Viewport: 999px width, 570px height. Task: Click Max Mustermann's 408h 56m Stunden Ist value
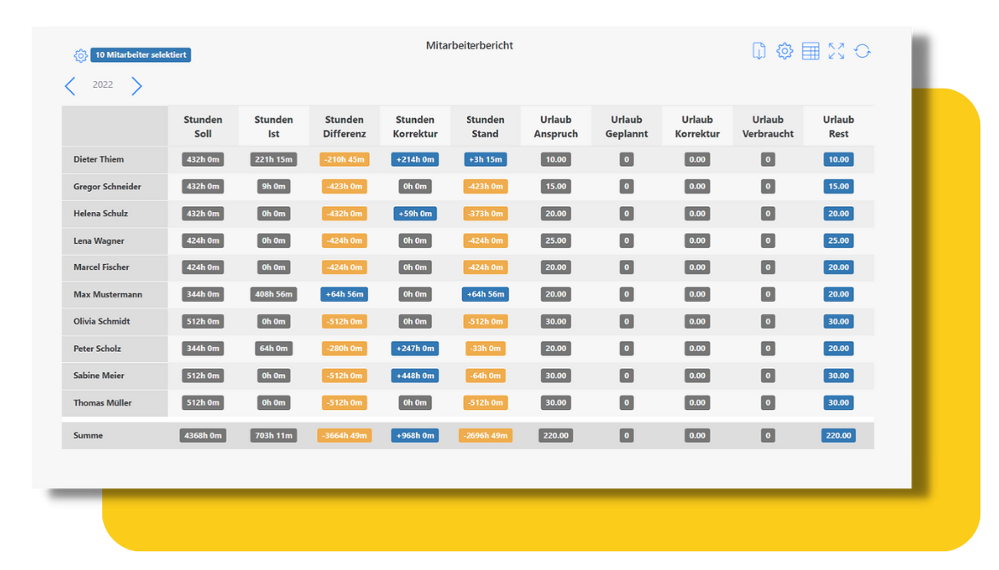point(274,294)
